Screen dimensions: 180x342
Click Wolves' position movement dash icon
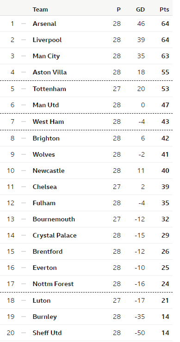tap(24, 154)
